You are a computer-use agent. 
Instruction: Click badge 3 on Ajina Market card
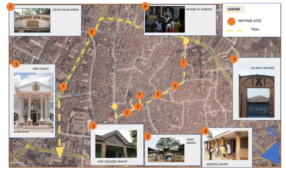(148, 137)
